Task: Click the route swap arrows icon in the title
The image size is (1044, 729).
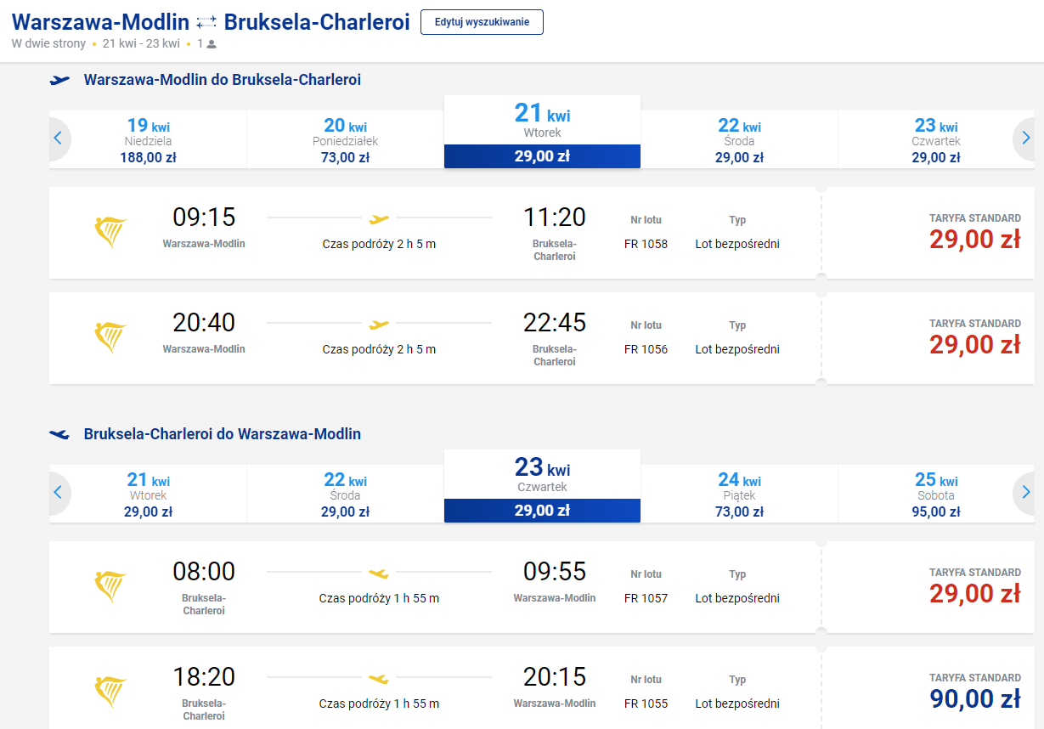Action: [206, 22]
